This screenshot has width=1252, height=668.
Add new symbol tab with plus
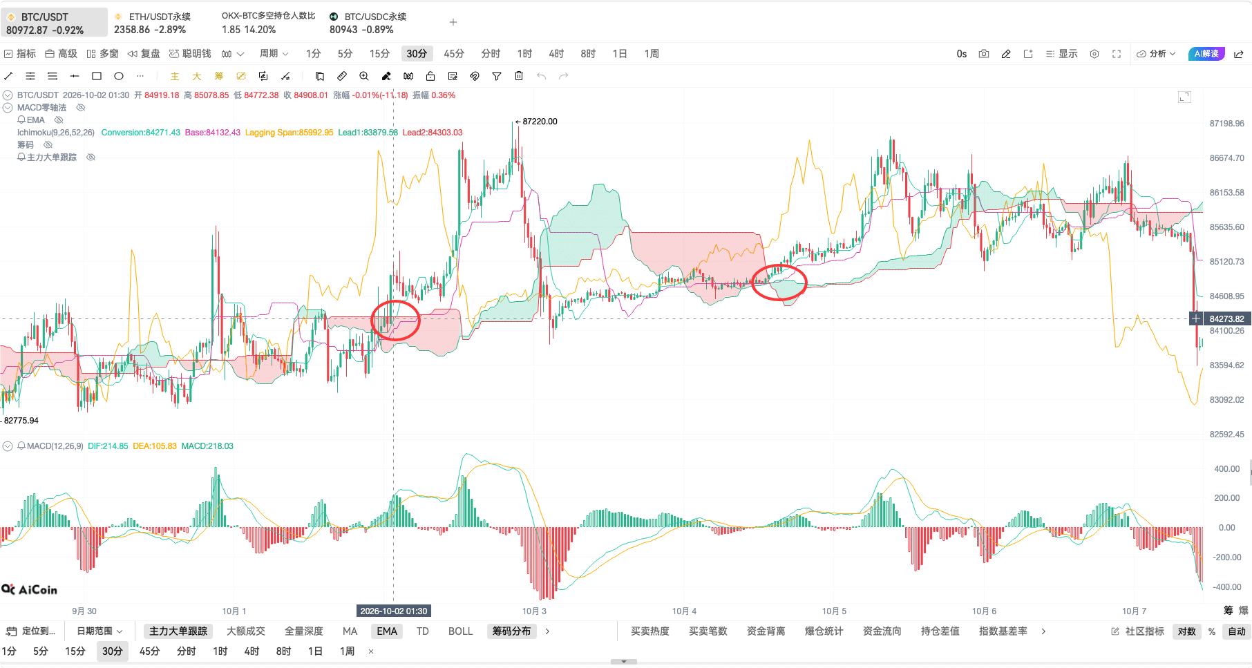point(453,22)
